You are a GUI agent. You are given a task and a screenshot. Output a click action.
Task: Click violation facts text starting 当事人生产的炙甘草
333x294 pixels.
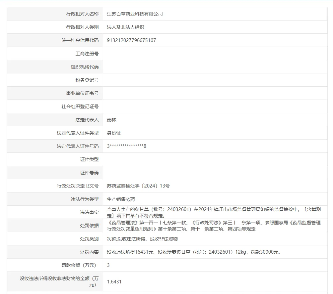(x=214, y=212)
